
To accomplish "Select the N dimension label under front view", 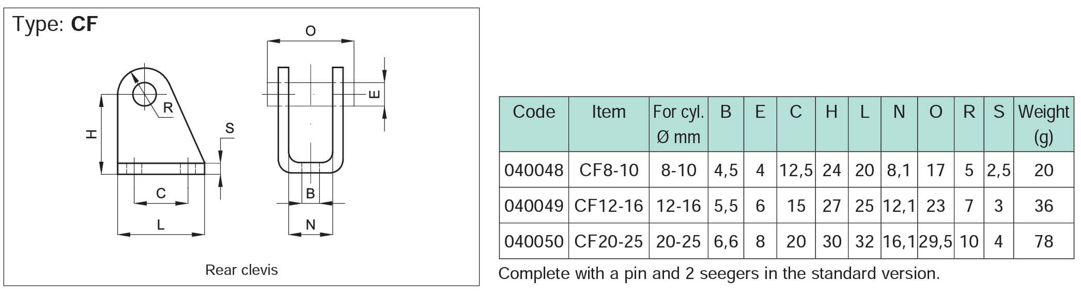I will [311, 225].
